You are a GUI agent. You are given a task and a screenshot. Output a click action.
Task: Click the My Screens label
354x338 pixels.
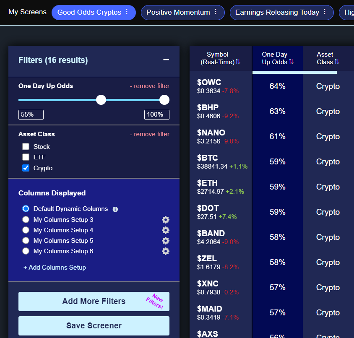click(27, 12)
